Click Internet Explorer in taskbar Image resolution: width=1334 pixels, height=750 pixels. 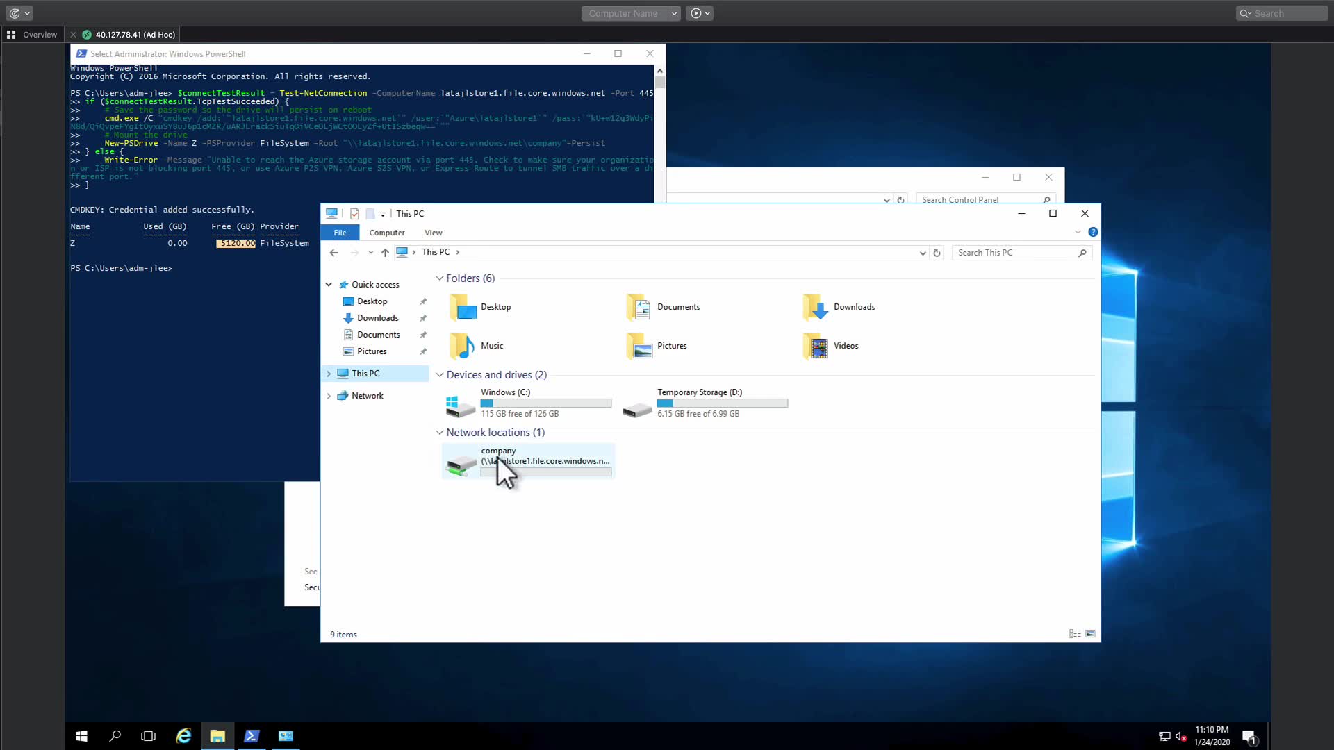tap(183, 736)
